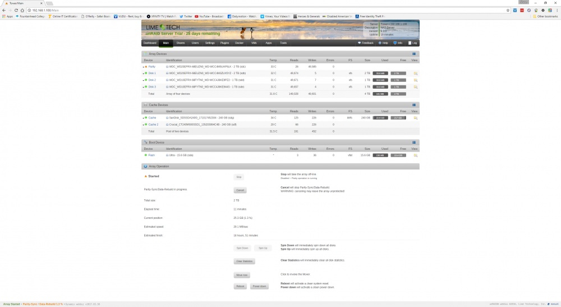Click the Disk 2 disk ID icon
Screen dimensions: 561x307
167,80
